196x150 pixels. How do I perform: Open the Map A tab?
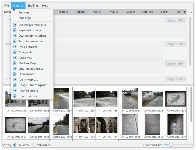pos(114,12)
